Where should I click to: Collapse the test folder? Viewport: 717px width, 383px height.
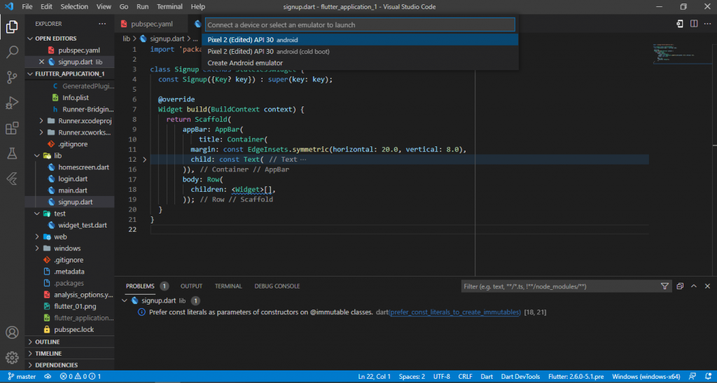[37, 214]
